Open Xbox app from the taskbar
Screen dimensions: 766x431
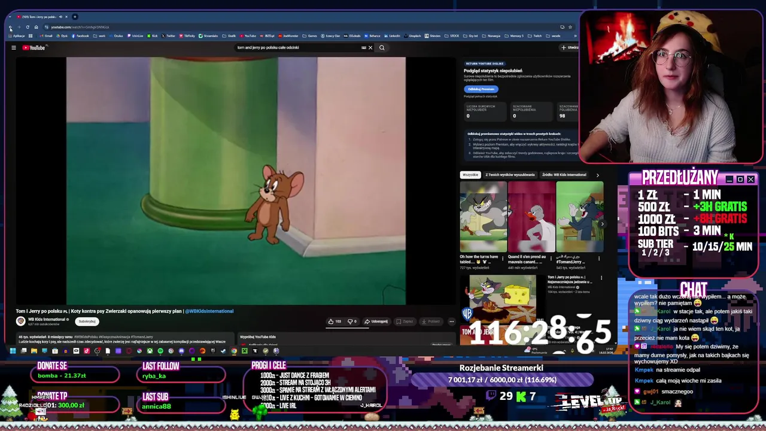(x=150, y=351)
